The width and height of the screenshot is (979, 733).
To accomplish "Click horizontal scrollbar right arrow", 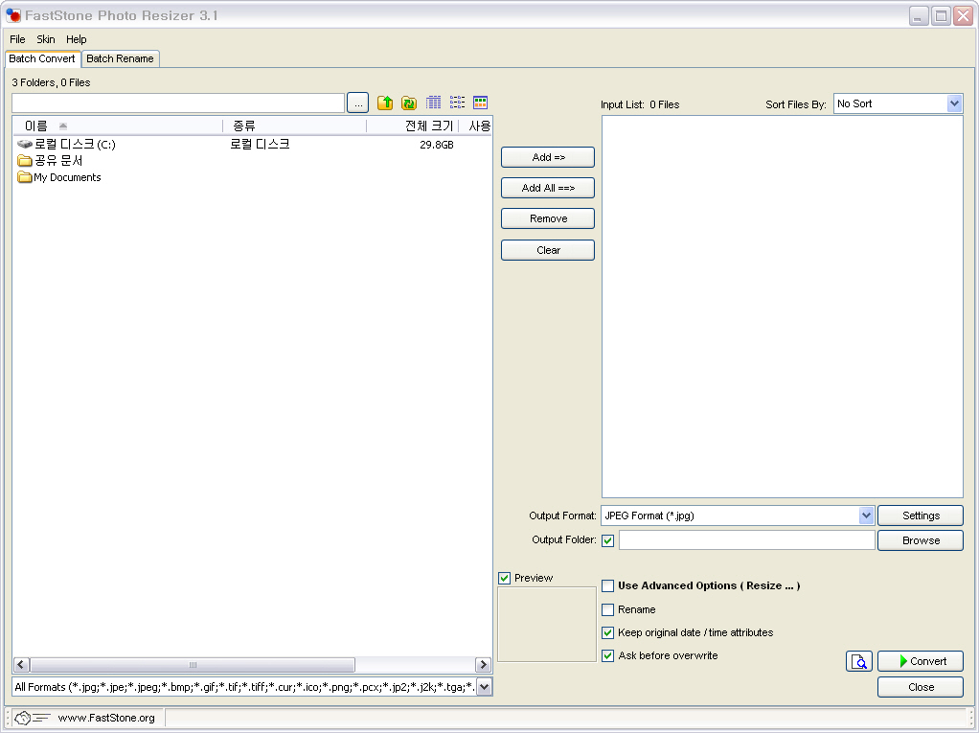I will (483, 665).
